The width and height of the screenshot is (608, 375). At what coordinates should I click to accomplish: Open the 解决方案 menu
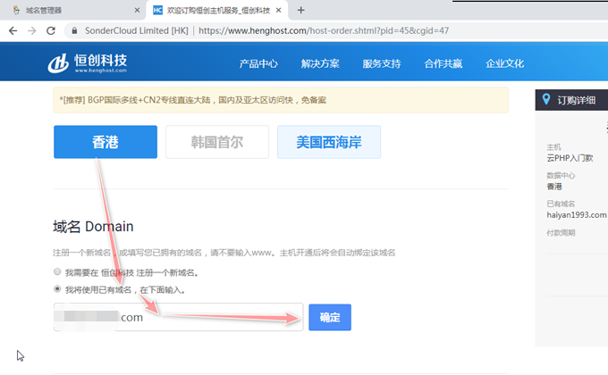point(320,63)
